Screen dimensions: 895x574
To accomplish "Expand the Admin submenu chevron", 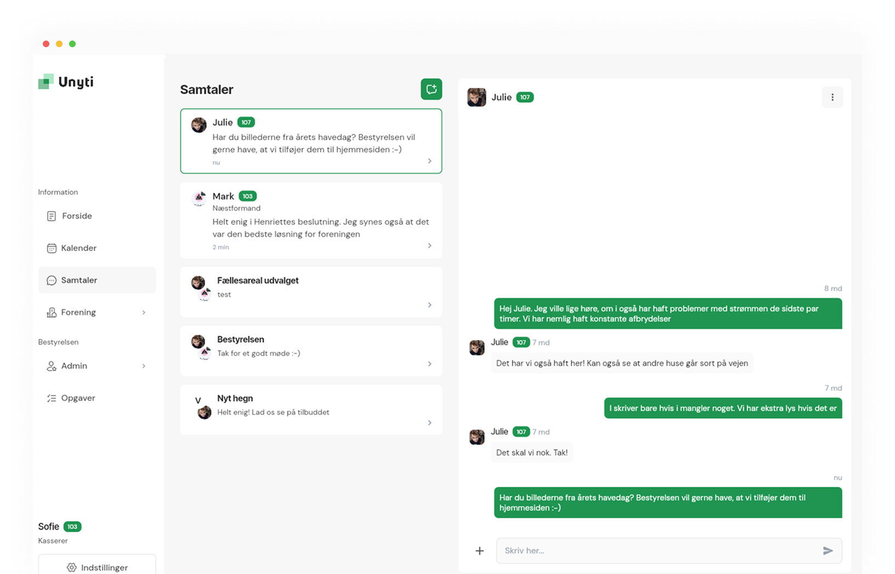I will click(144, 366).
